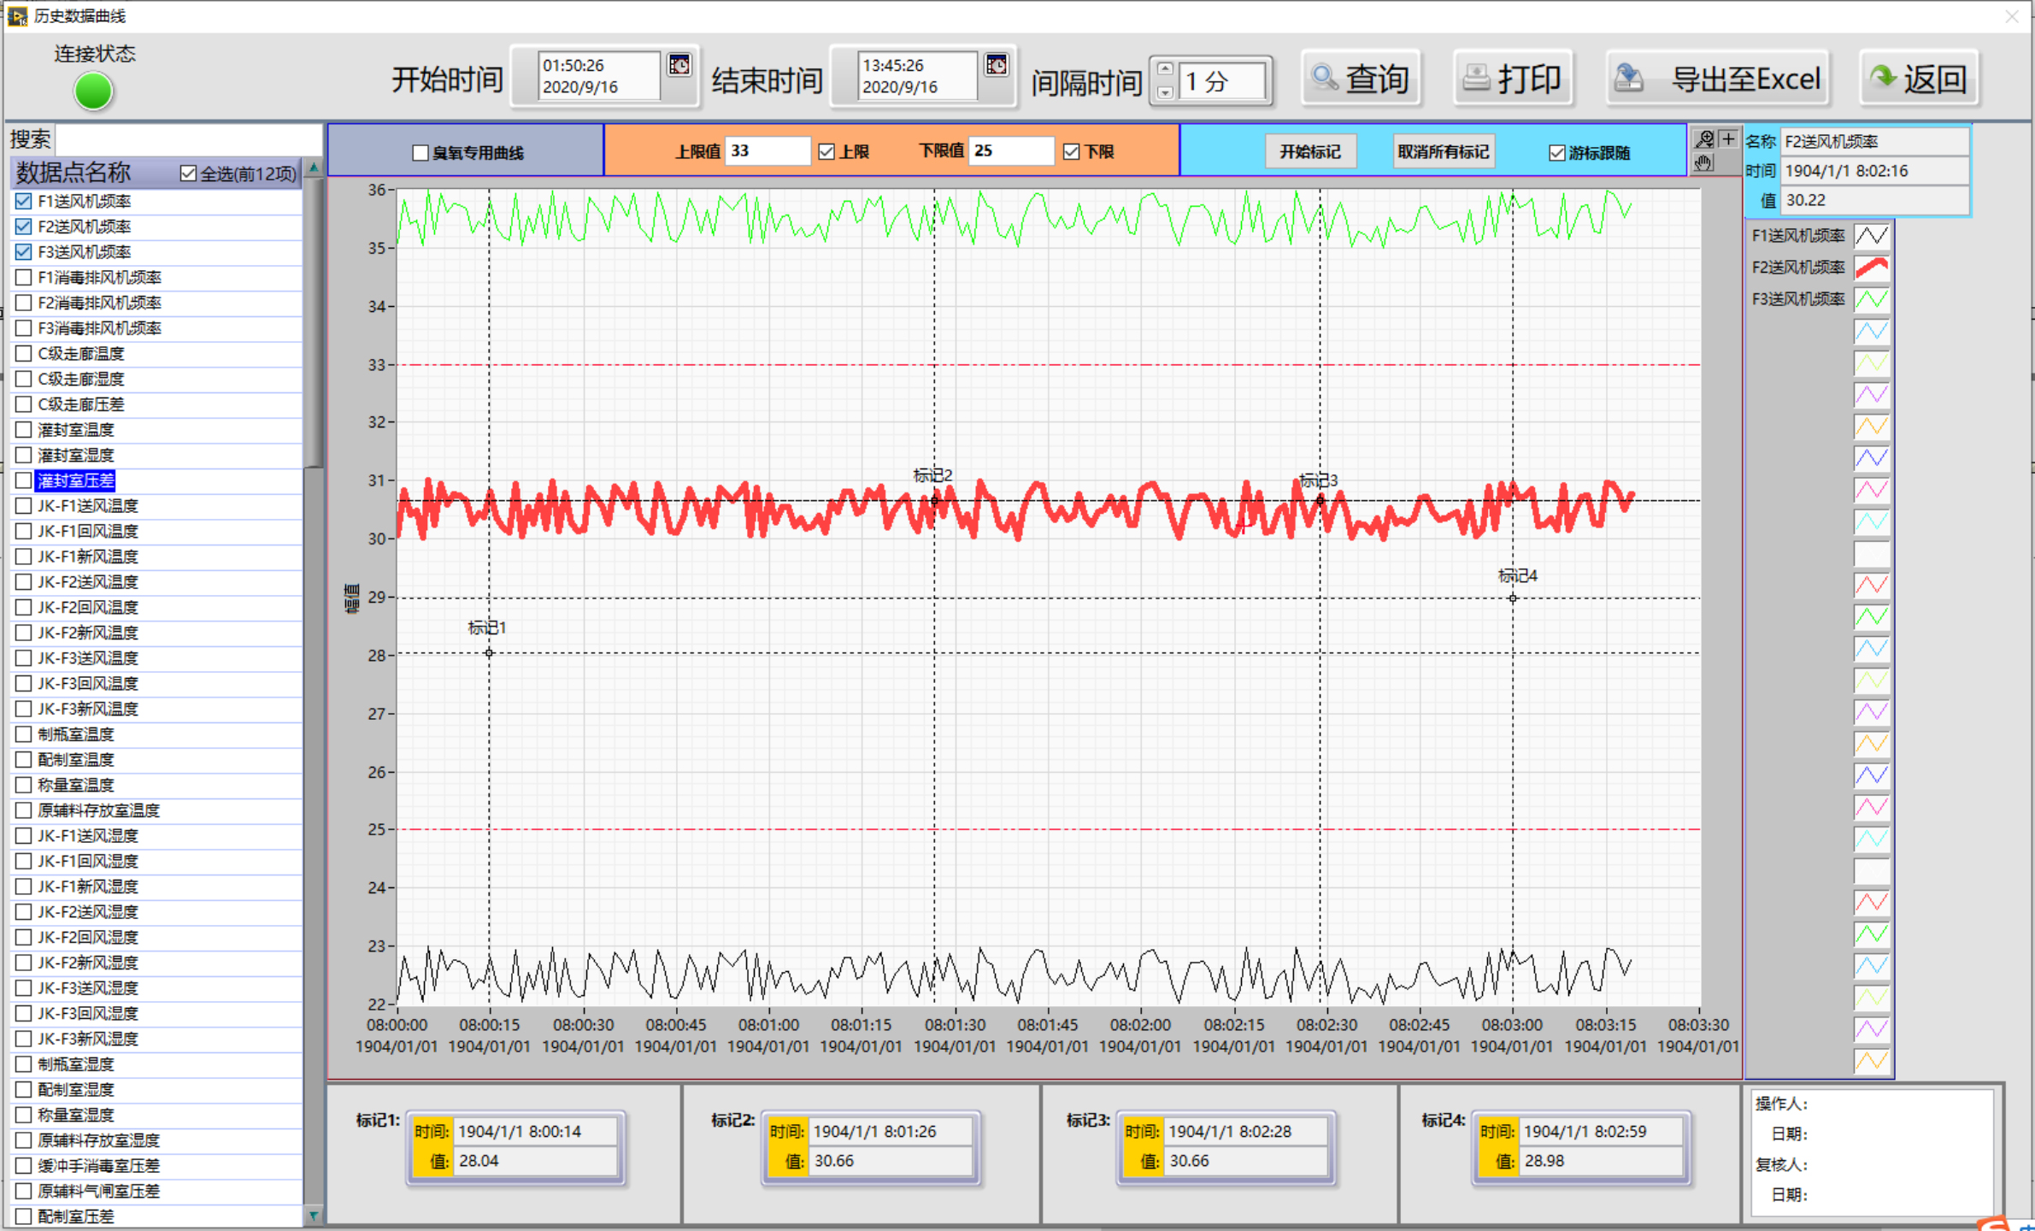Image resolution: width=2035 pixels, height=1231 pixels.
Task: Check the JK-F1送风温度 checkbox
Action: [x=24, y=506]
